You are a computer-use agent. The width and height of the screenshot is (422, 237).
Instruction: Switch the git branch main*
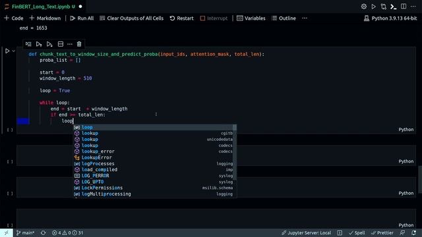pyautogui.click(x=25, y=232)
